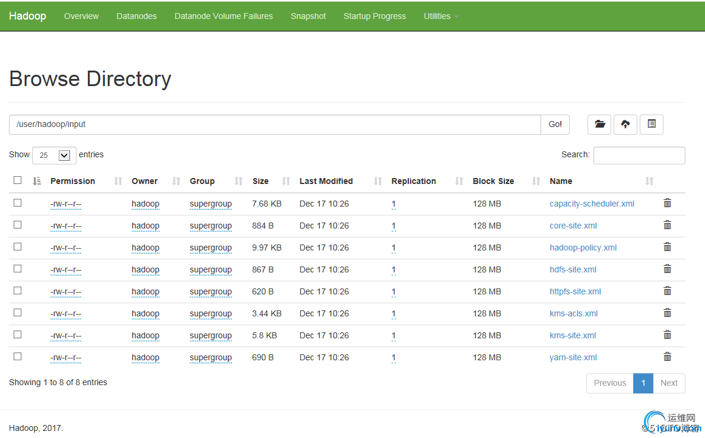Click replication value 1 for yarn-site.xml

393,357
